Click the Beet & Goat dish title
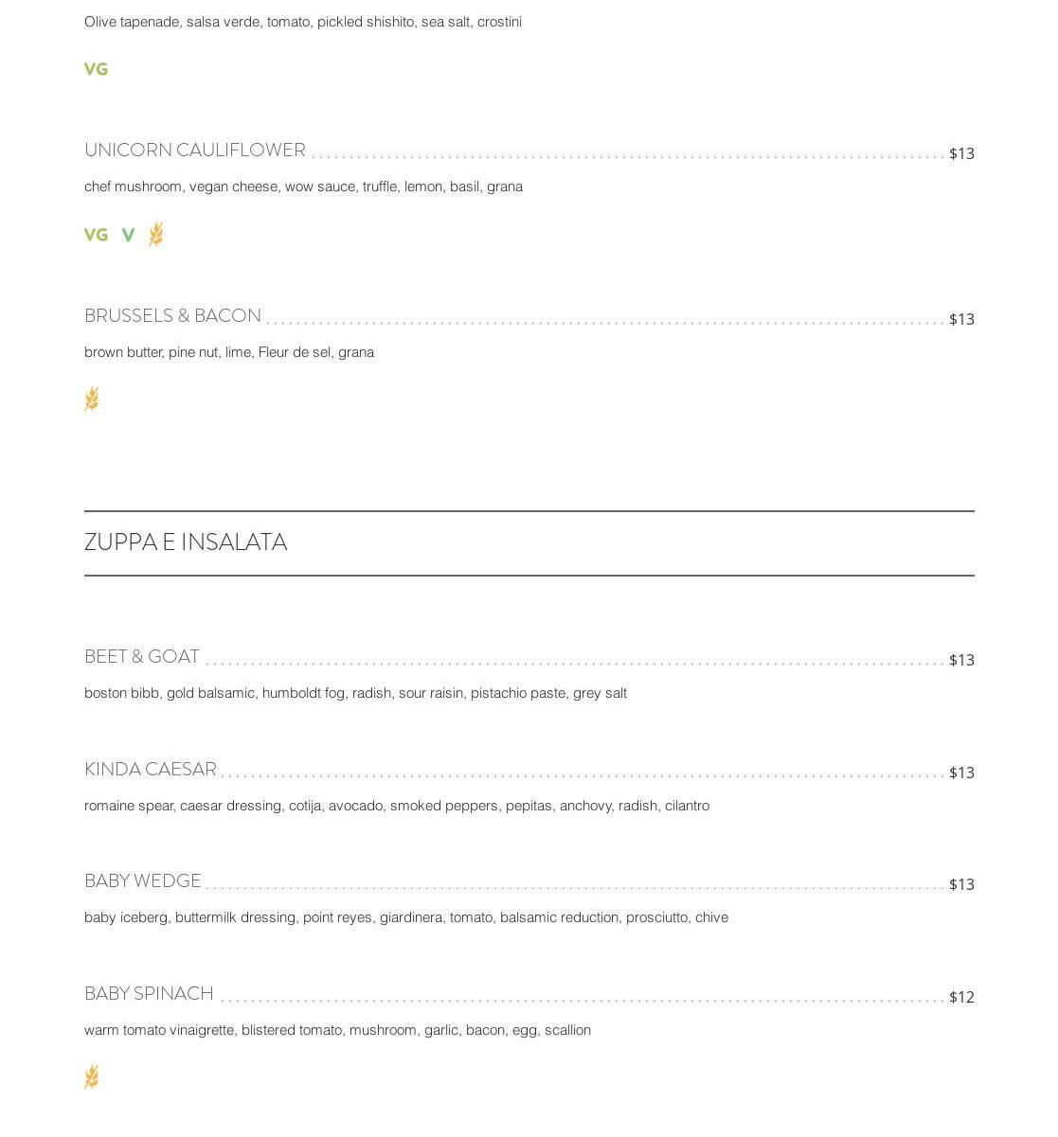This screenshot has width=1058, height=1137. [x=142, y=657]
